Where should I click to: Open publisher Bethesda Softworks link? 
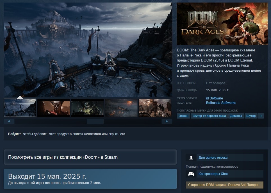click(x=221, y=103)
